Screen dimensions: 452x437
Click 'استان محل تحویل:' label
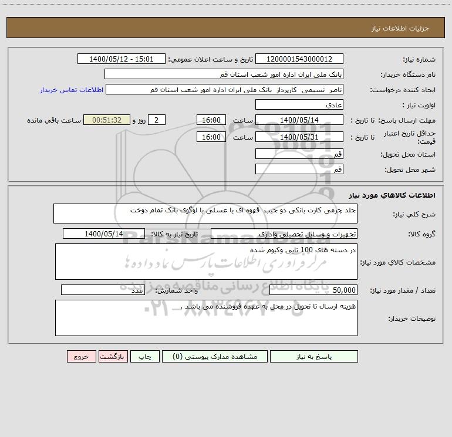pos(408,154)
